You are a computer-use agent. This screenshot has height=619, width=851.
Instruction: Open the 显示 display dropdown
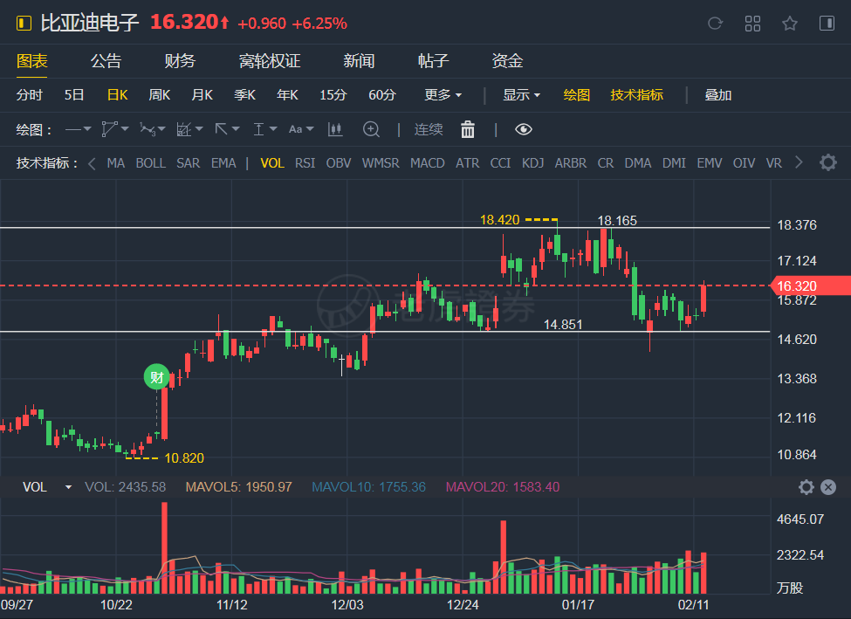(521, 95)
